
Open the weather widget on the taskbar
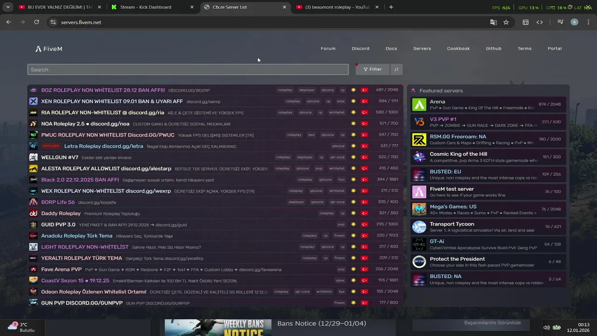(22, 327)
